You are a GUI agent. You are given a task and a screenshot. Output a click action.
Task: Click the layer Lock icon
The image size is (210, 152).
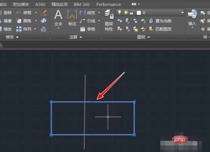pos(143,21)
